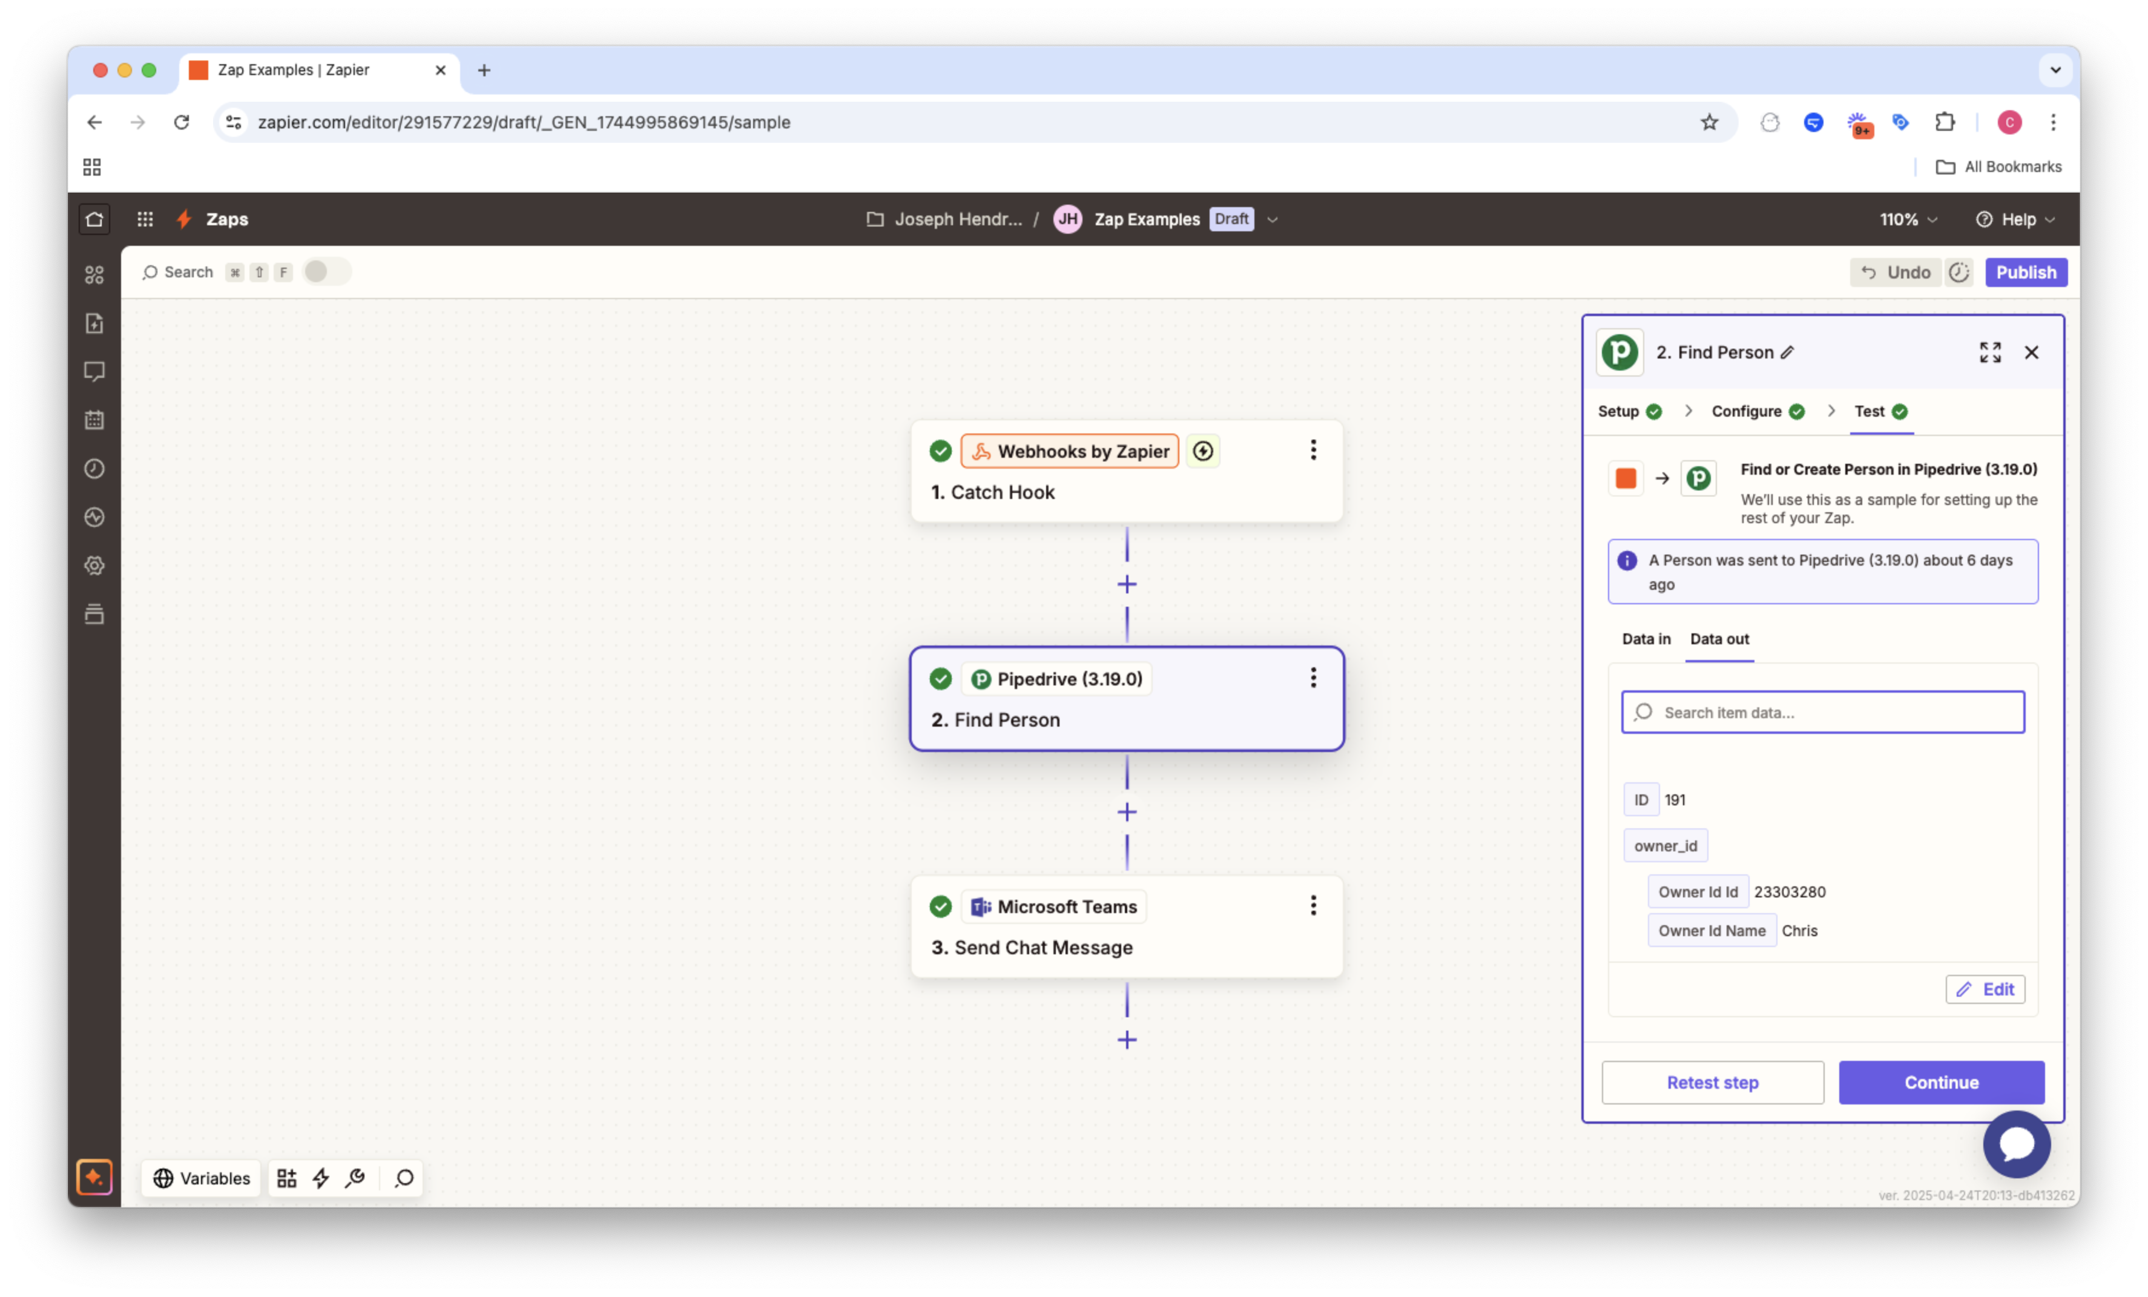
Task: Toggle the switch next to Search
Action: 325,272
